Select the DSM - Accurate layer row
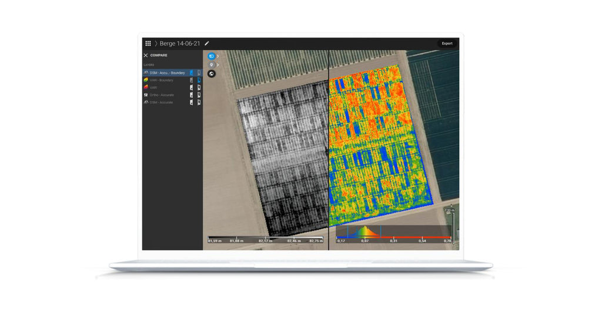This screenshot has height=315, width=602. click(x=172, y=102)
